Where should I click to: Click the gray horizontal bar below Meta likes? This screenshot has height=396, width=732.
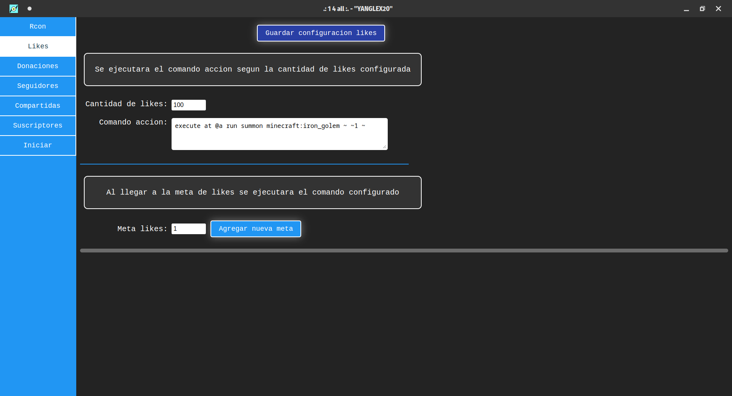point(404,251)
